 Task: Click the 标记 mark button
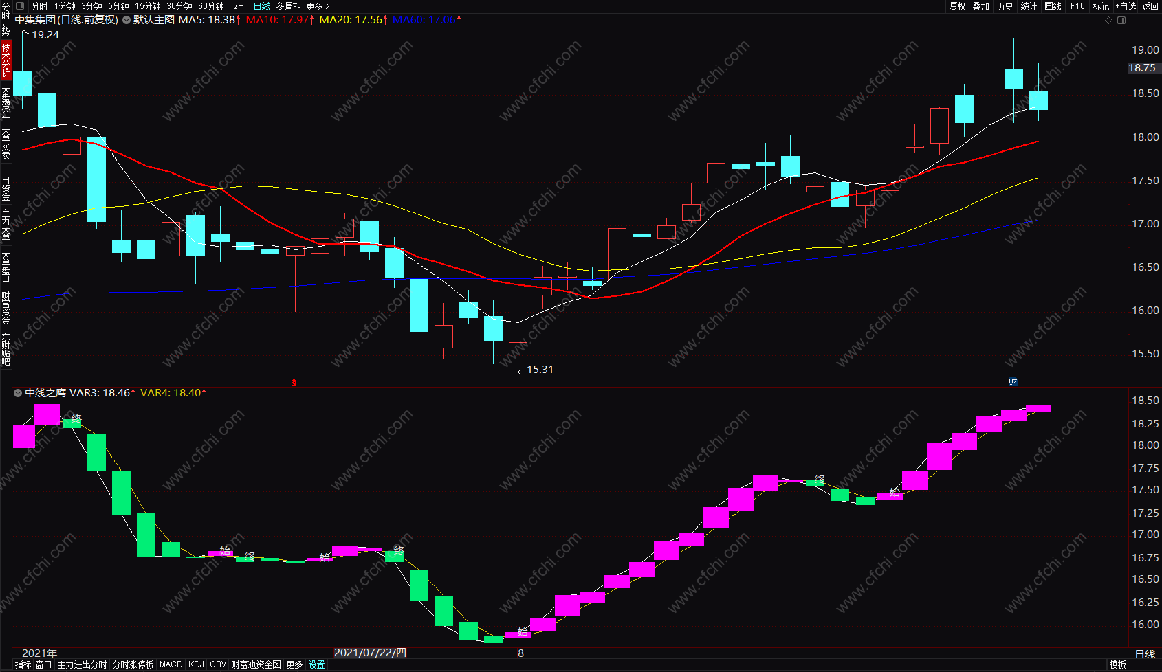point(1101,6)
